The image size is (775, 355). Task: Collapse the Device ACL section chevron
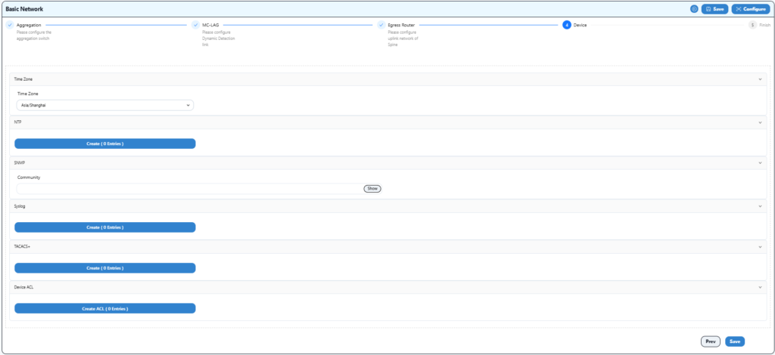click(x=759, y=287)
